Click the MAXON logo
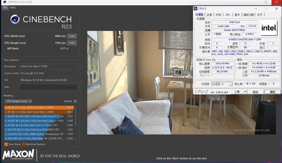The height and width of the screenshot is (163, 282). pos(18,155)
